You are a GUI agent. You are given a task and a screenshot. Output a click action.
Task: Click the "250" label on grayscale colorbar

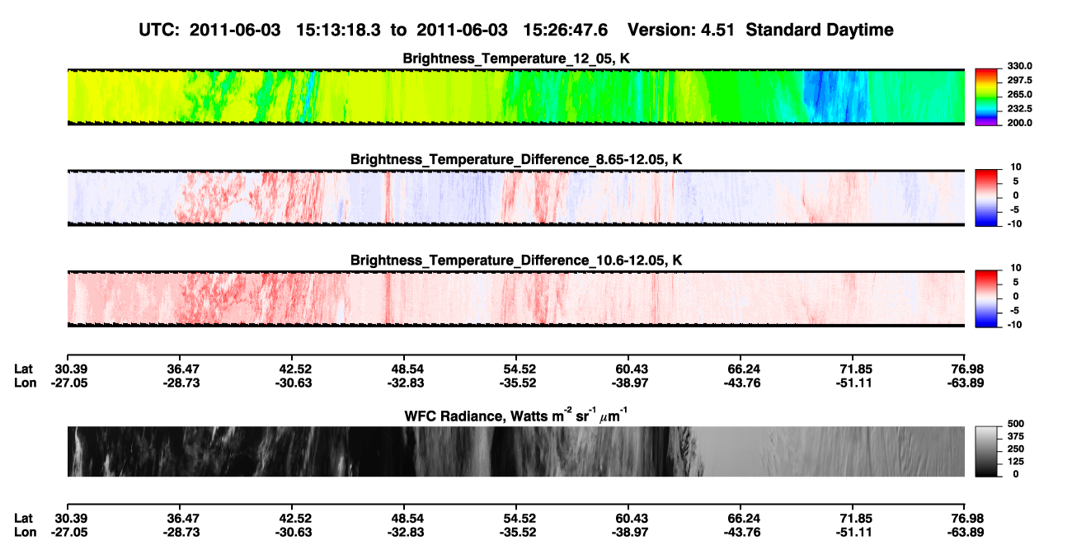(1017, 449)
